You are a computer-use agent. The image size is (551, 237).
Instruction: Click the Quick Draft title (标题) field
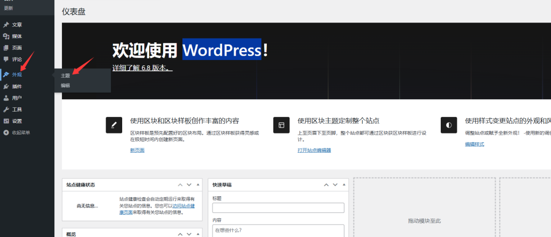(278, 208)
